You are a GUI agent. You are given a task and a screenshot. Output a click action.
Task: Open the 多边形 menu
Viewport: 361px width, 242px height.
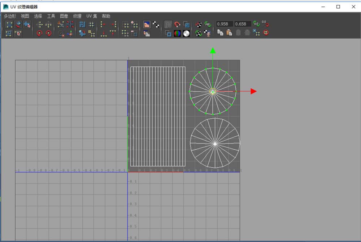[x=10, y=16]
